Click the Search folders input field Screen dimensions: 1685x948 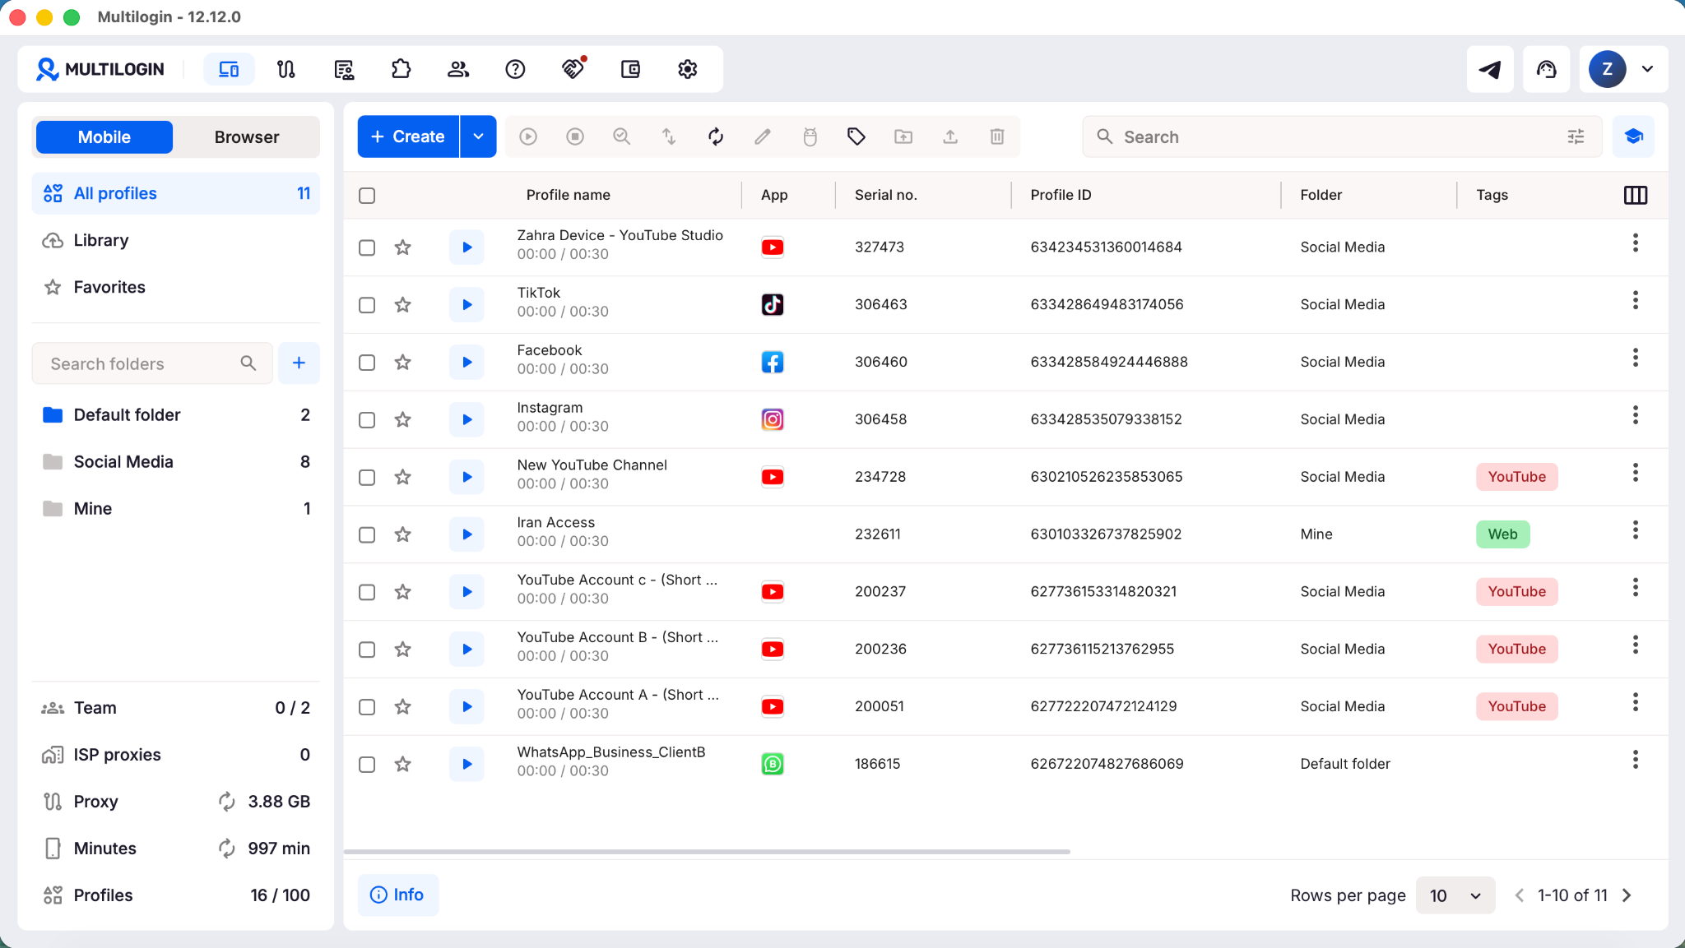(152, 363)
